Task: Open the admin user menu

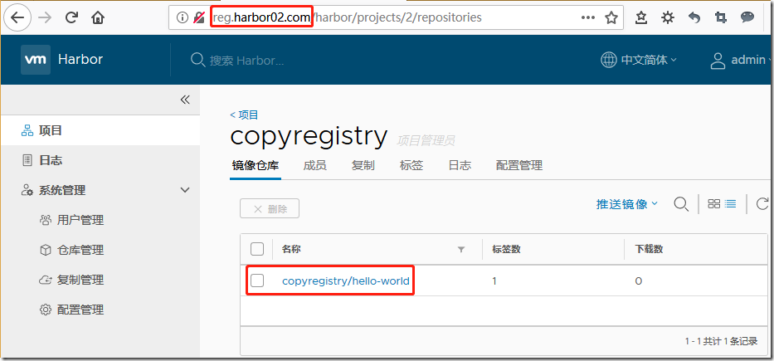Action: (x=740, y=60)
